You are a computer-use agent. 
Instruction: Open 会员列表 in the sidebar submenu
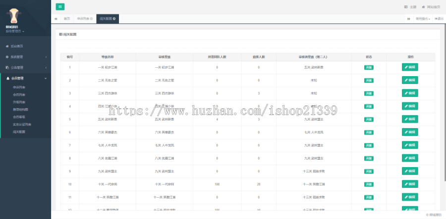click(x=19, y=95)
